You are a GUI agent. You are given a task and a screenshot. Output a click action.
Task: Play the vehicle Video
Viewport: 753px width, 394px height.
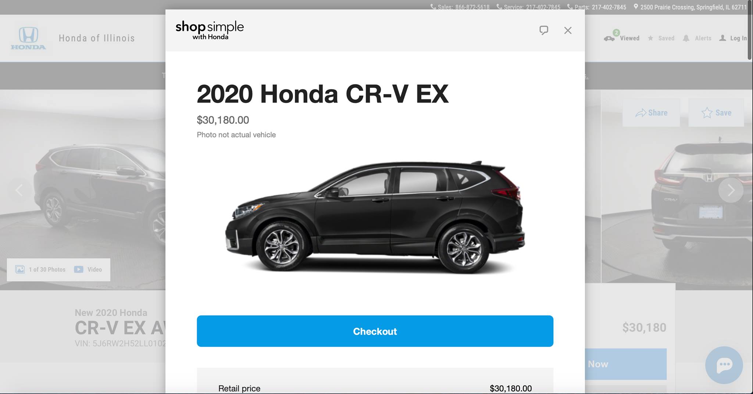coord(88,269)
